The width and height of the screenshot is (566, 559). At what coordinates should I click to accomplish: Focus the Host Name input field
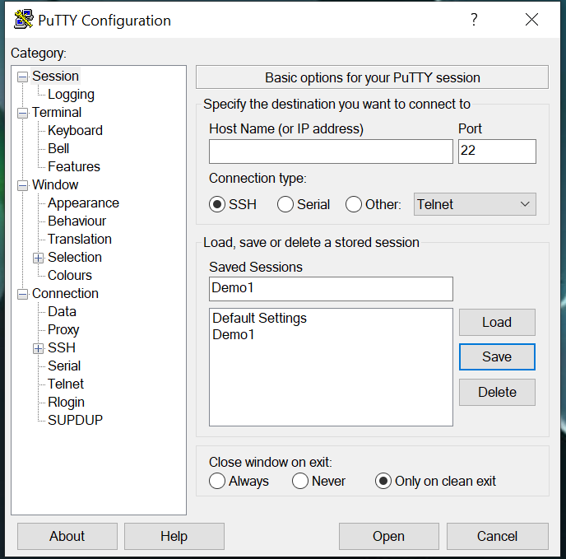(x=331, y=151)
